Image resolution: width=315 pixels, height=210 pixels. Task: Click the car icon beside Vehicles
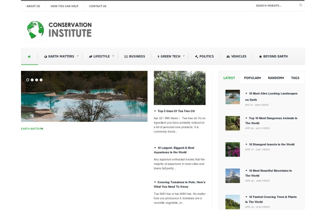(228, 57)
